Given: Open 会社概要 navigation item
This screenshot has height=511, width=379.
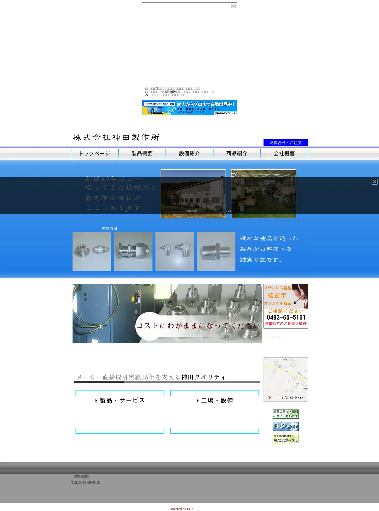Looking at the screenshot, I should (x=284, y=154).
